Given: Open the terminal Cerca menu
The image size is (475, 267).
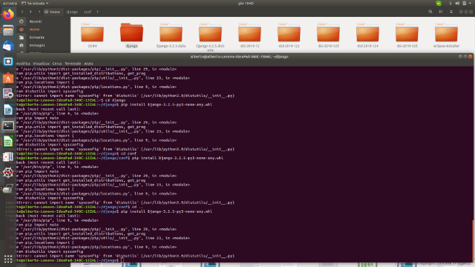Looking at the screenshot, I should click(57, 64).
